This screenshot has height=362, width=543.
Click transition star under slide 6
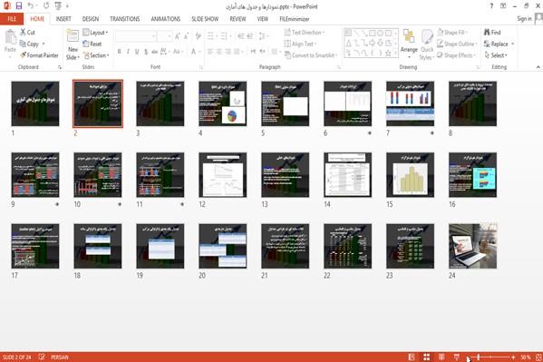[370, 133]
